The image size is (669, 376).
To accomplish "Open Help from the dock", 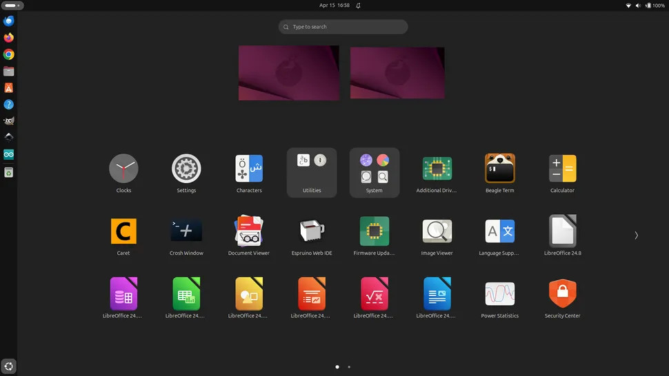I will [8, 104].
